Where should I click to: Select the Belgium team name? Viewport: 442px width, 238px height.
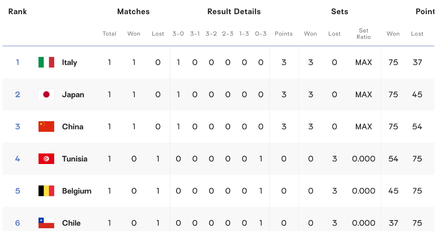[x=77, y=191]
